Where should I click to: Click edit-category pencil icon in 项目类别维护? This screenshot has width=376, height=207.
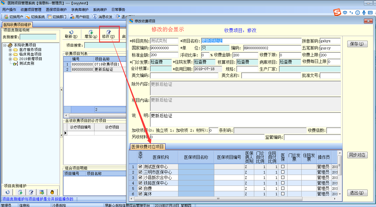[x=31, y=192]
